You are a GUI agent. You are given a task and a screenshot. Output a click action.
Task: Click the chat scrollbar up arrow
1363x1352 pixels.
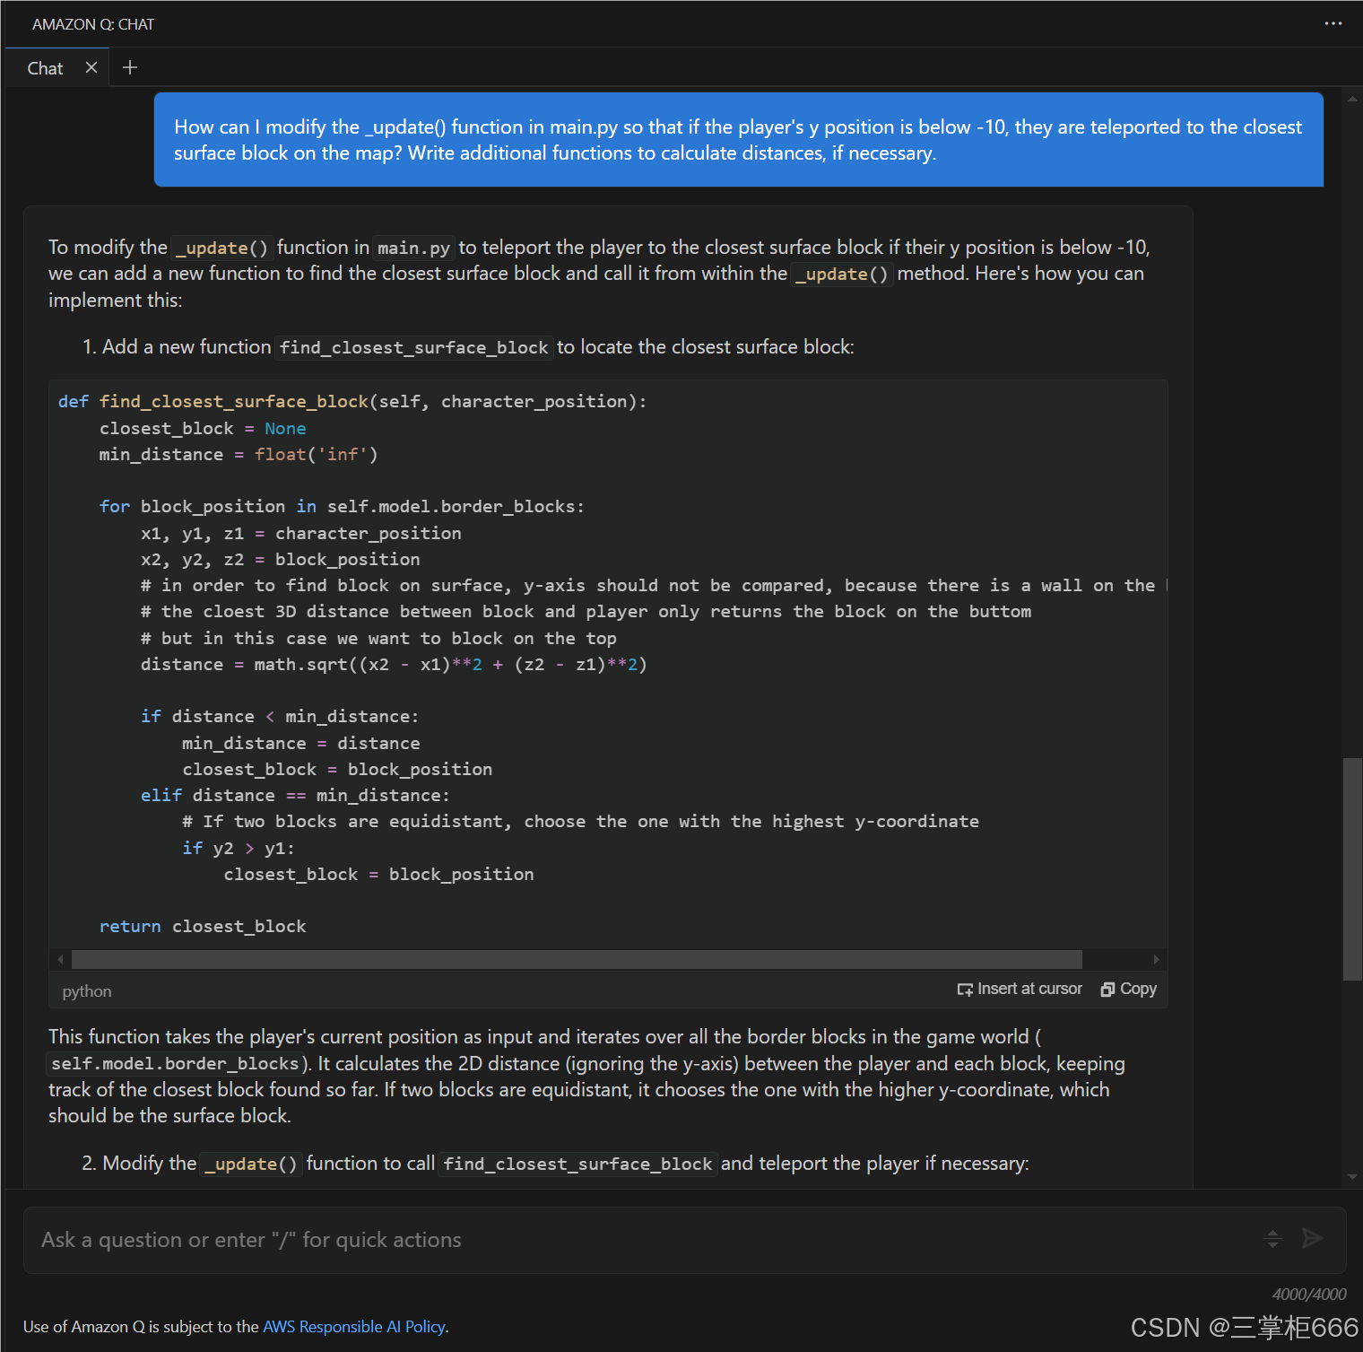tap(1352, 99)
